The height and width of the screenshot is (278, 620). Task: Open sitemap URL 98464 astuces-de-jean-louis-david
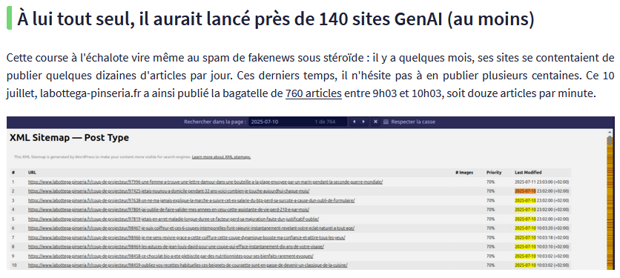tap(176, 247)
